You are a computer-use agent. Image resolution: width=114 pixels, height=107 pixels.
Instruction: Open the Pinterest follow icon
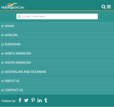[x=33, y=100]
